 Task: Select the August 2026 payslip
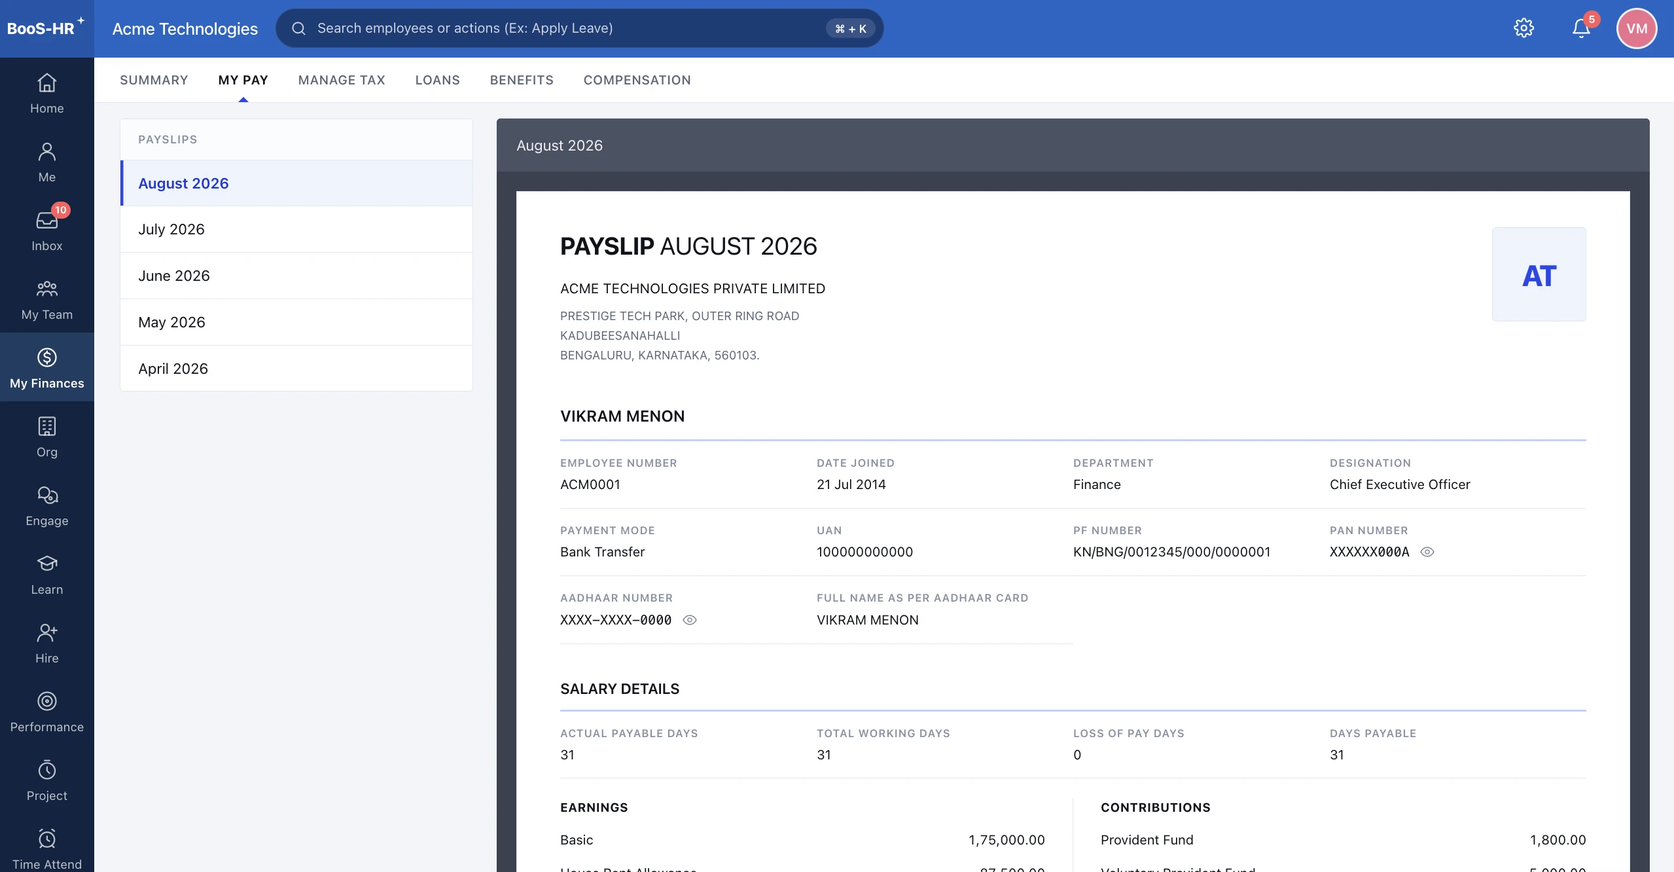point(296,183)
